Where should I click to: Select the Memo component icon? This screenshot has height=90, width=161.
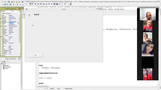coord(44,4)
